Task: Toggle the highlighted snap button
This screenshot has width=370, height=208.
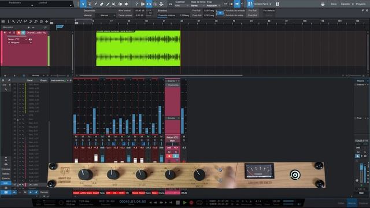Action: click(x=237, y=4)
